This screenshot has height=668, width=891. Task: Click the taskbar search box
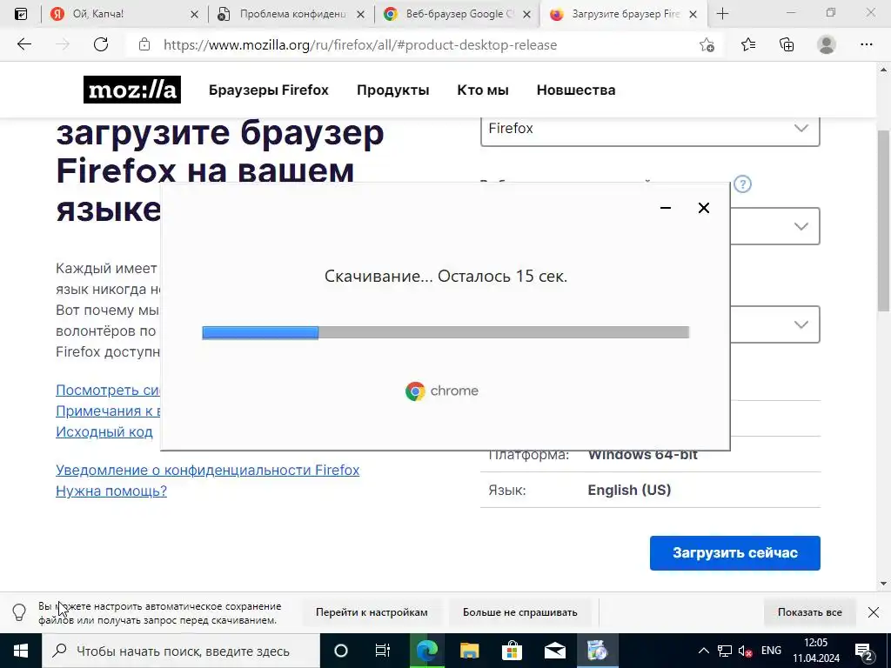(181, 651)
